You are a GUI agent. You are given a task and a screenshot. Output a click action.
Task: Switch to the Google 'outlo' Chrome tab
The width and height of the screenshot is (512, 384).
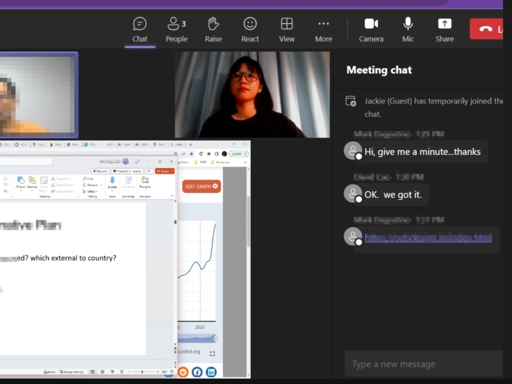(x=177, y=144)
